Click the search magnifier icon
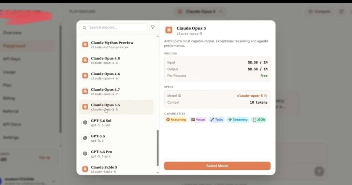The width and height of the screenshot is (352, 185). 84,28
